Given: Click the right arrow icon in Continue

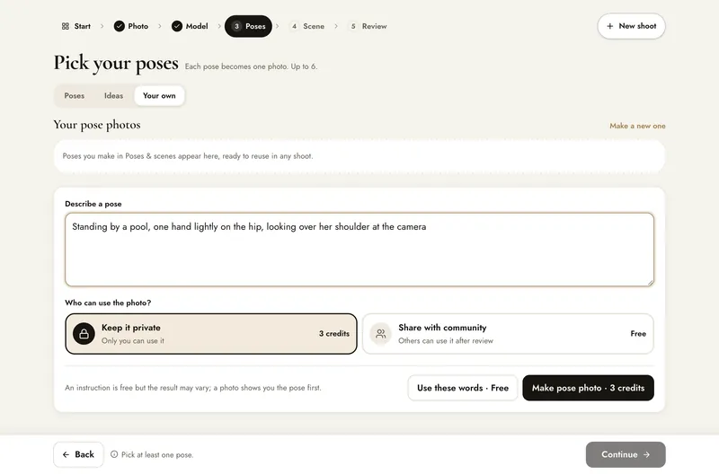Looking at the screenshot, I should point(646,455).
